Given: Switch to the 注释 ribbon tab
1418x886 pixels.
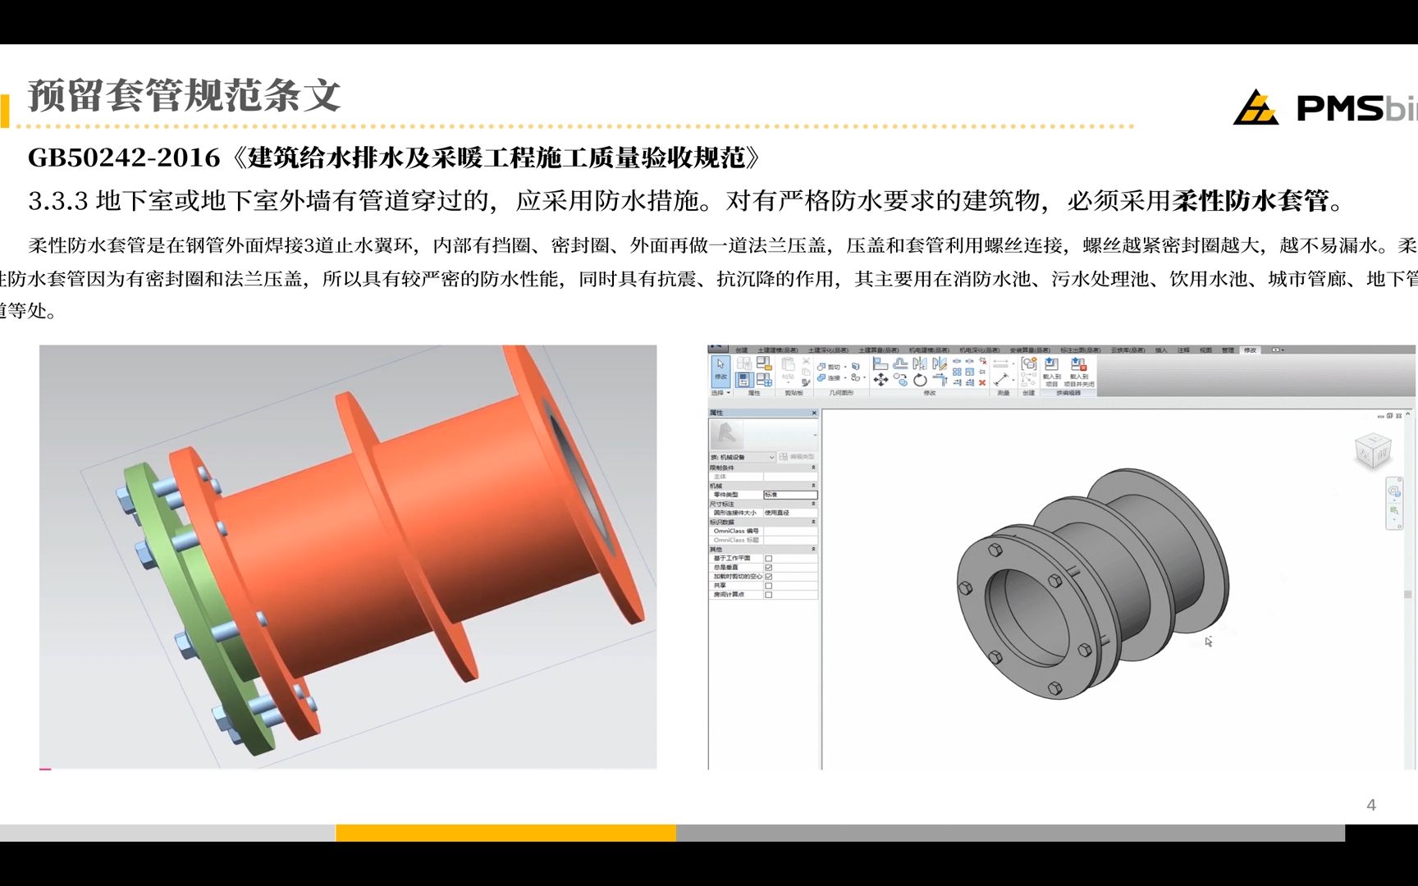Looking at the screenshot, I should pos(1183,350).
